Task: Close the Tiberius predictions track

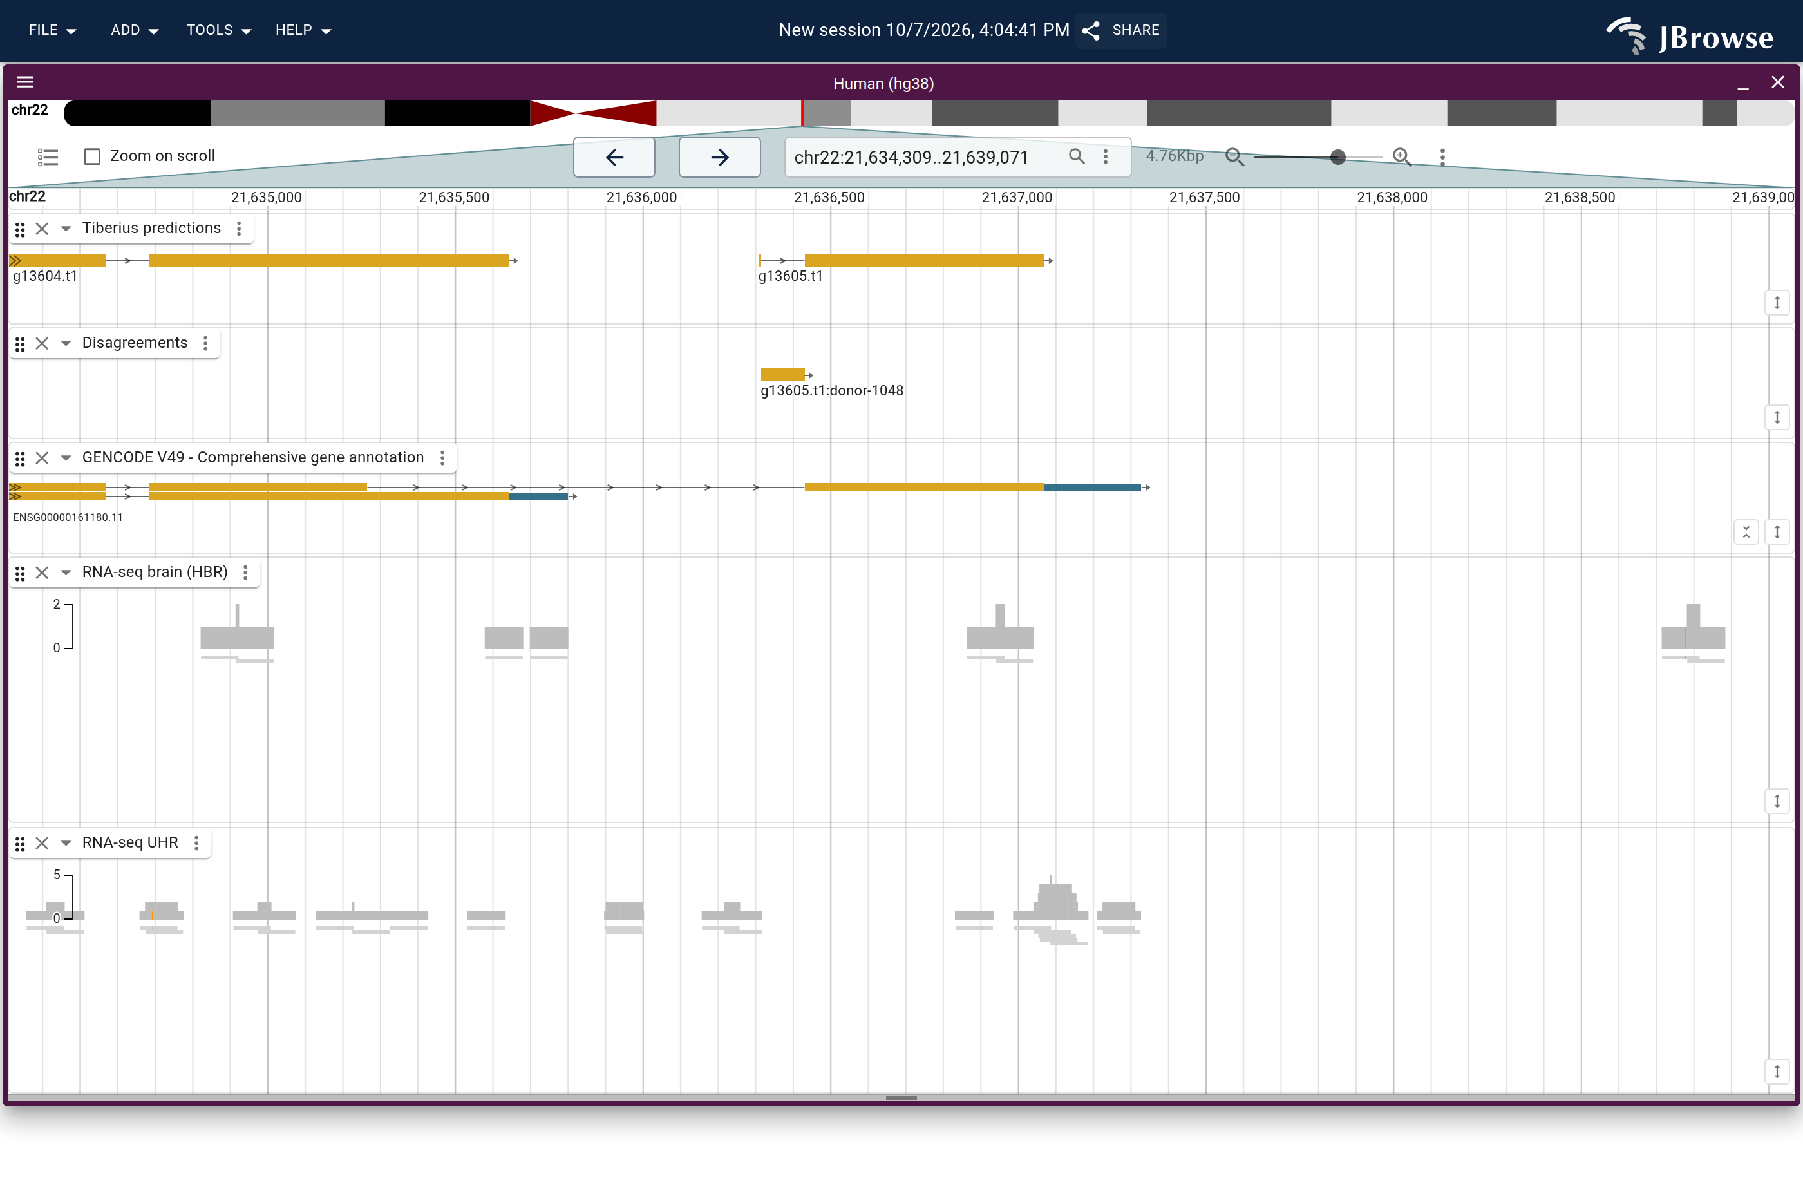Action: [x=42, y=229]
